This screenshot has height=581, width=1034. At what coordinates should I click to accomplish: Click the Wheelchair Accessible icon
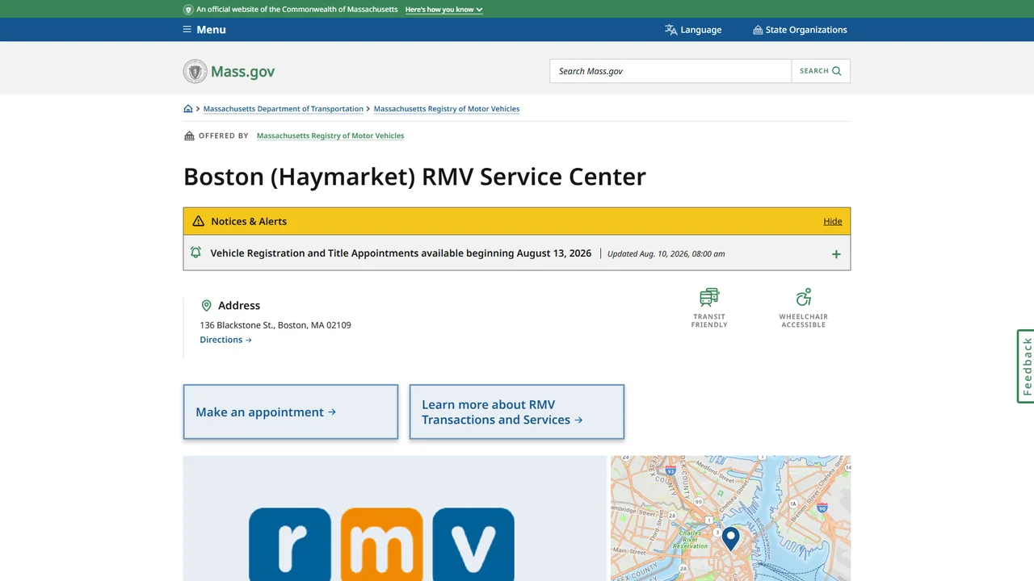803,298
